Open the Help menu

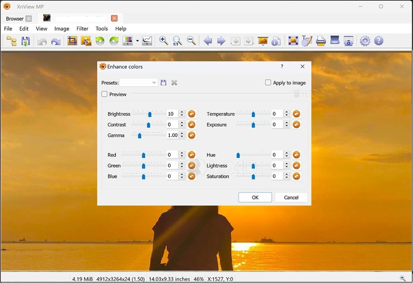121,28
